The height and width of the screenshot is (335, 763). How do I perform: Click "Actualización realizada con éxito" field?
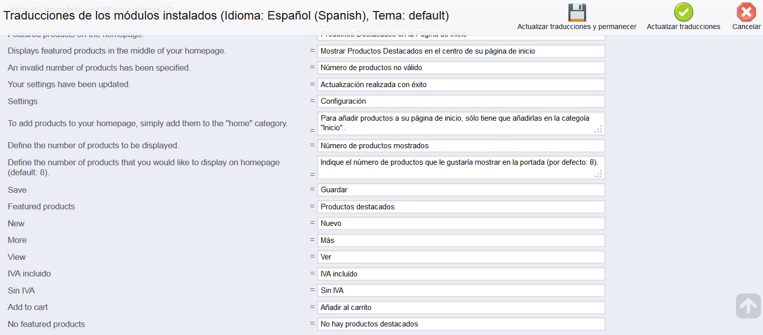pyautogui.click(x=461, y=85)
